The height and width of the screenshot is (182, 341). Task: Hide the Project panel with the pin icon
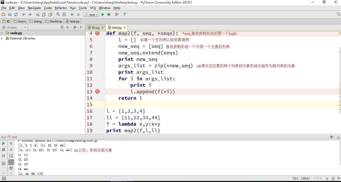tap(82, 27)
